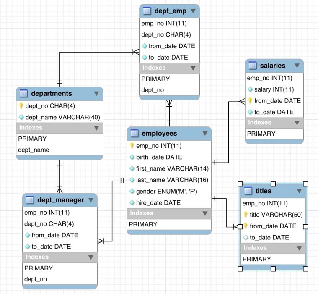This screenshot has width=318, height=294.
Task: Select the PRIMARY index in employees
Action: [169, 224]
